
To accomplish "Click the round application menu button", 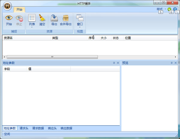I will pos(7,6).
